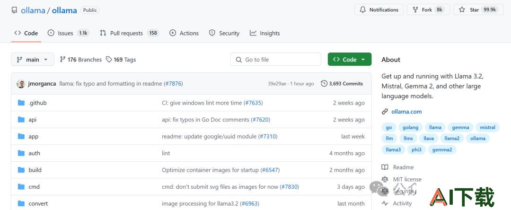Screen dimensions: 511x210
Task: Switch to the Issues tab
Action: coord(68,33)
